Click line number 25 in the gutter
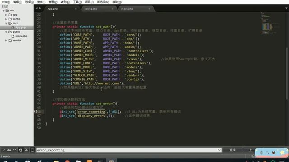The height and width of the screenshot is (162, 289). click(39, 27)
